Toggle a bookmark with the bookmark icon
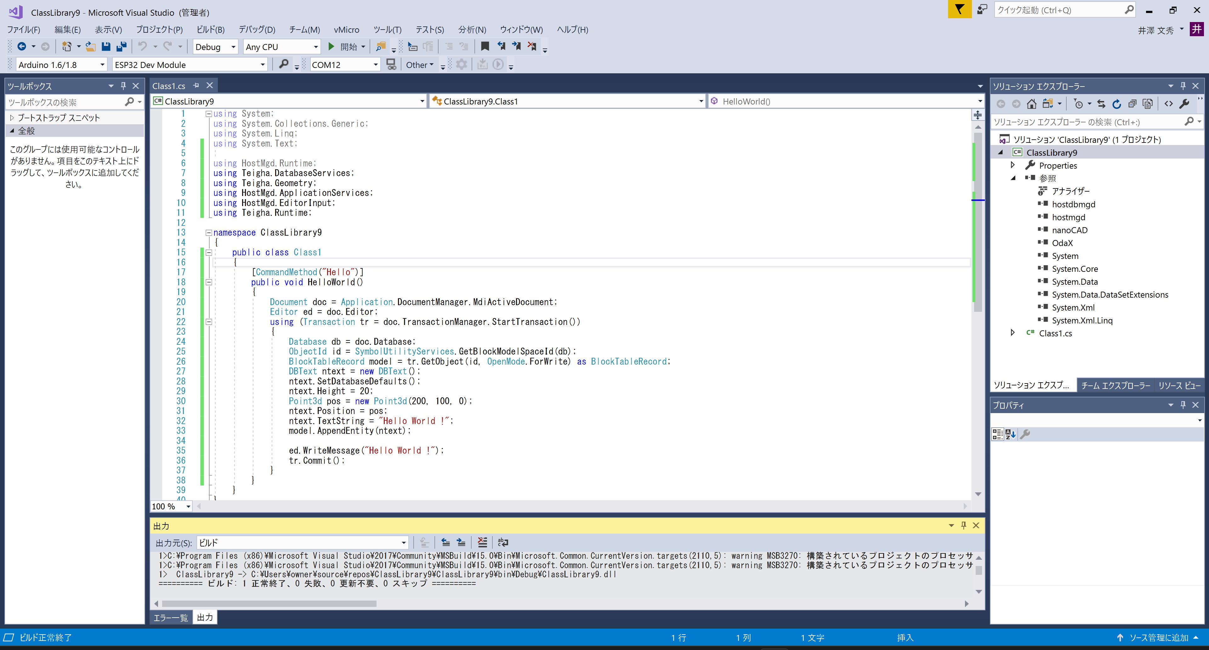The image size is (1209, 650). [485, 47]
